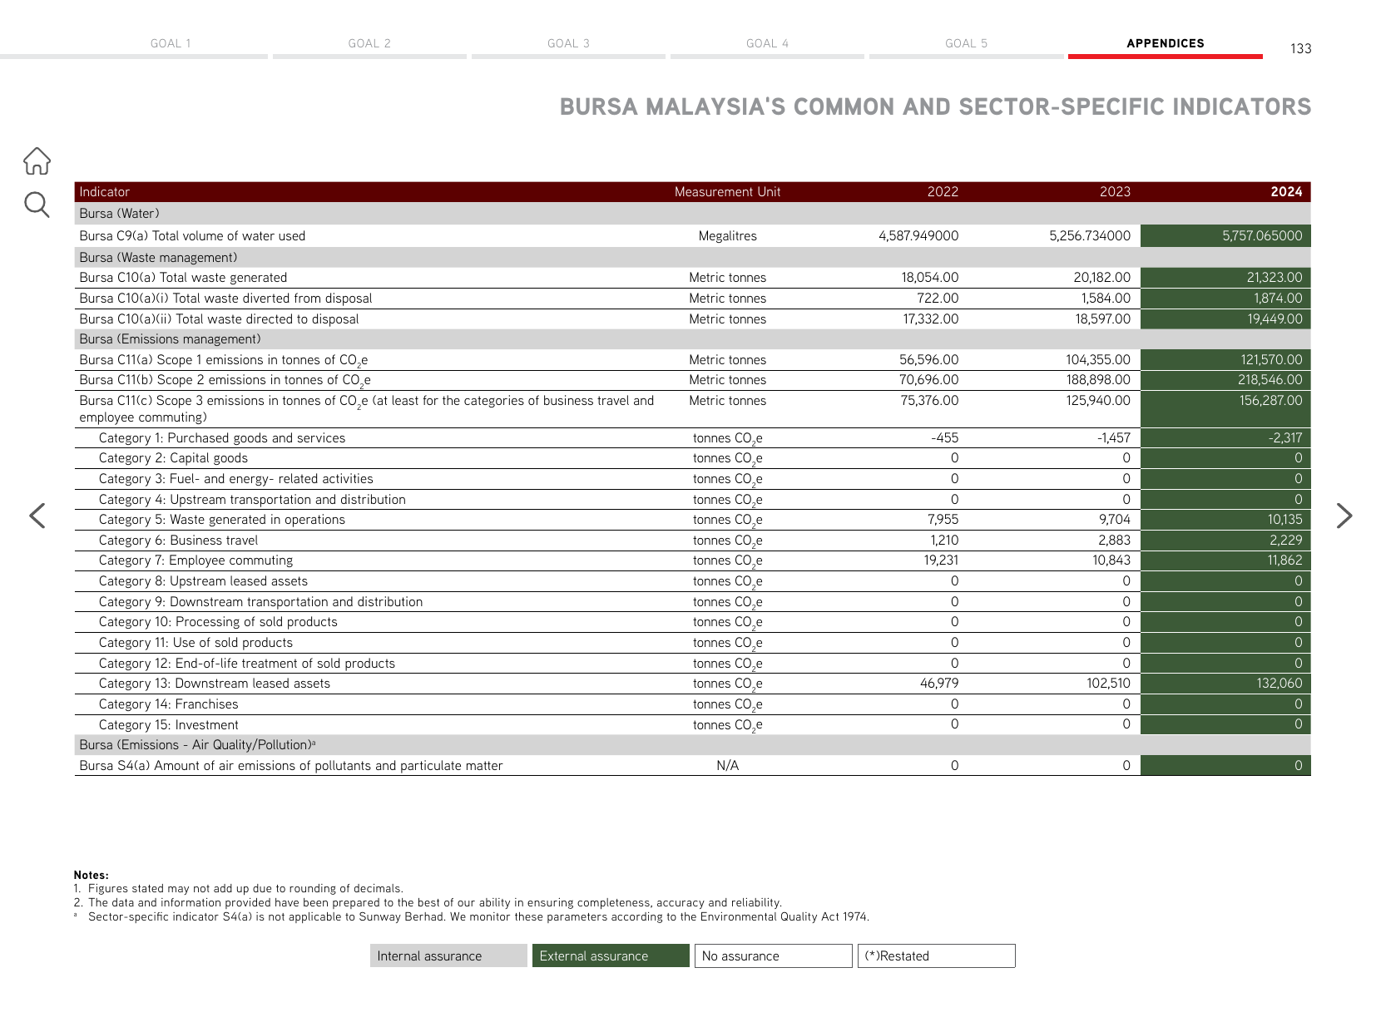Select Bursa S4(a) air emissions row label

[291, 766]
